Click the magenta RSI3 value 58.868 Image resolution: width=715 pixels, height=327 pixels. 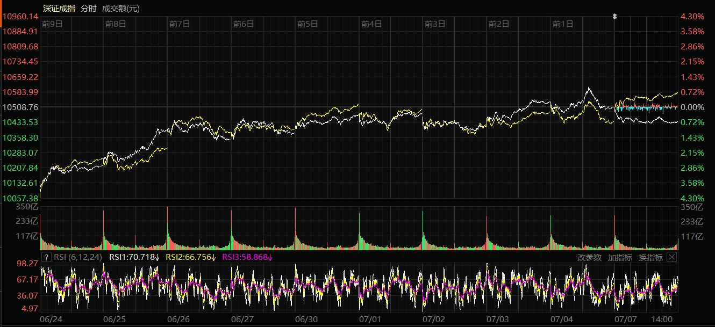tap(247, 257)
